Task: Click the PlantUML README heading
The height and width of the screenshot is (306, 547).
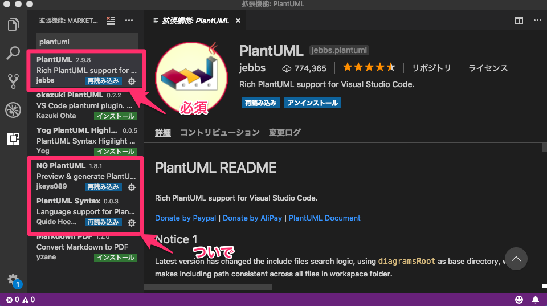Action: [x=215, y=168]
